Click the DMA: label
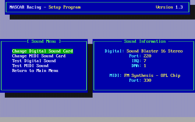The image size is (195, 122). 136,66
